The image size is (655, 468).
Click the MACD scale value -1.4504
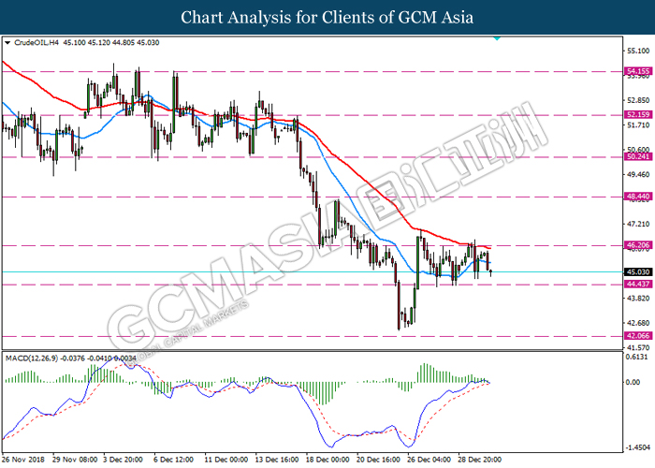tap(637, 447)
